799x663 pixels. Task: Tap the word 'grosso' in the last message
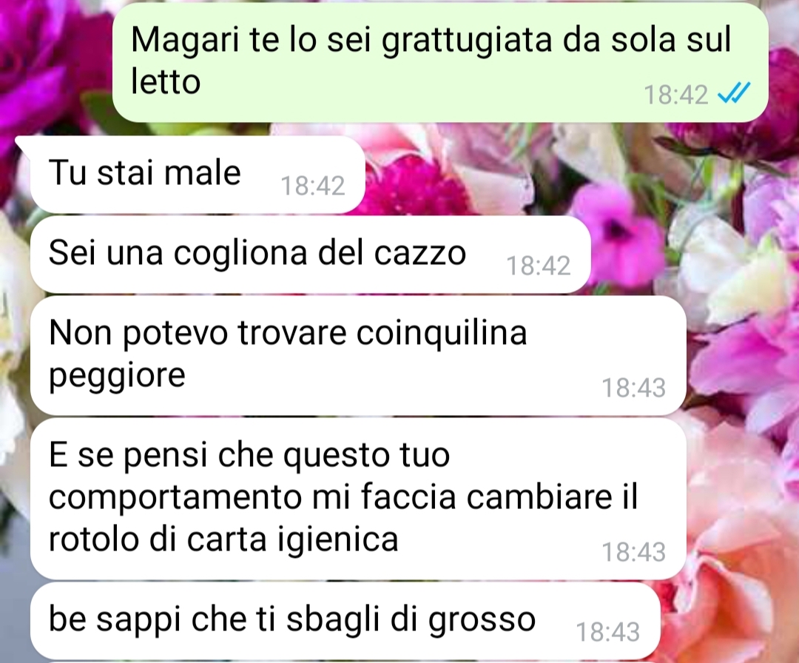click(x=482, y=621)
